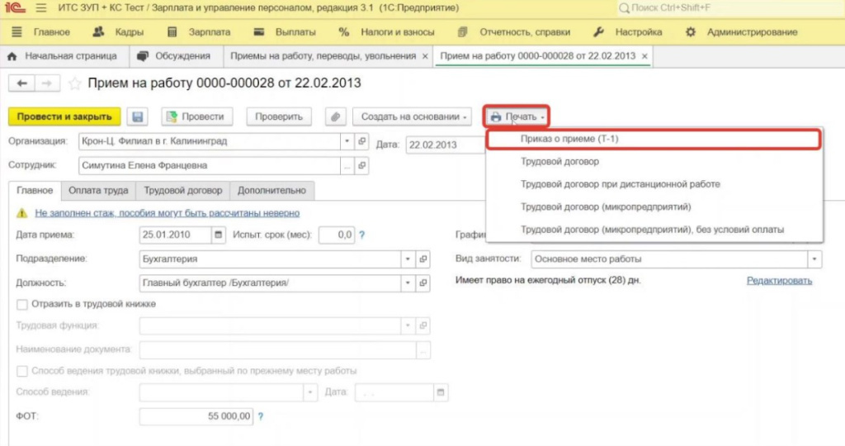The width and height of the screenshot is (845, 446).
Task: Click the paperclip attachments icon
Action: pyautogui.click(x=335, y=117)
